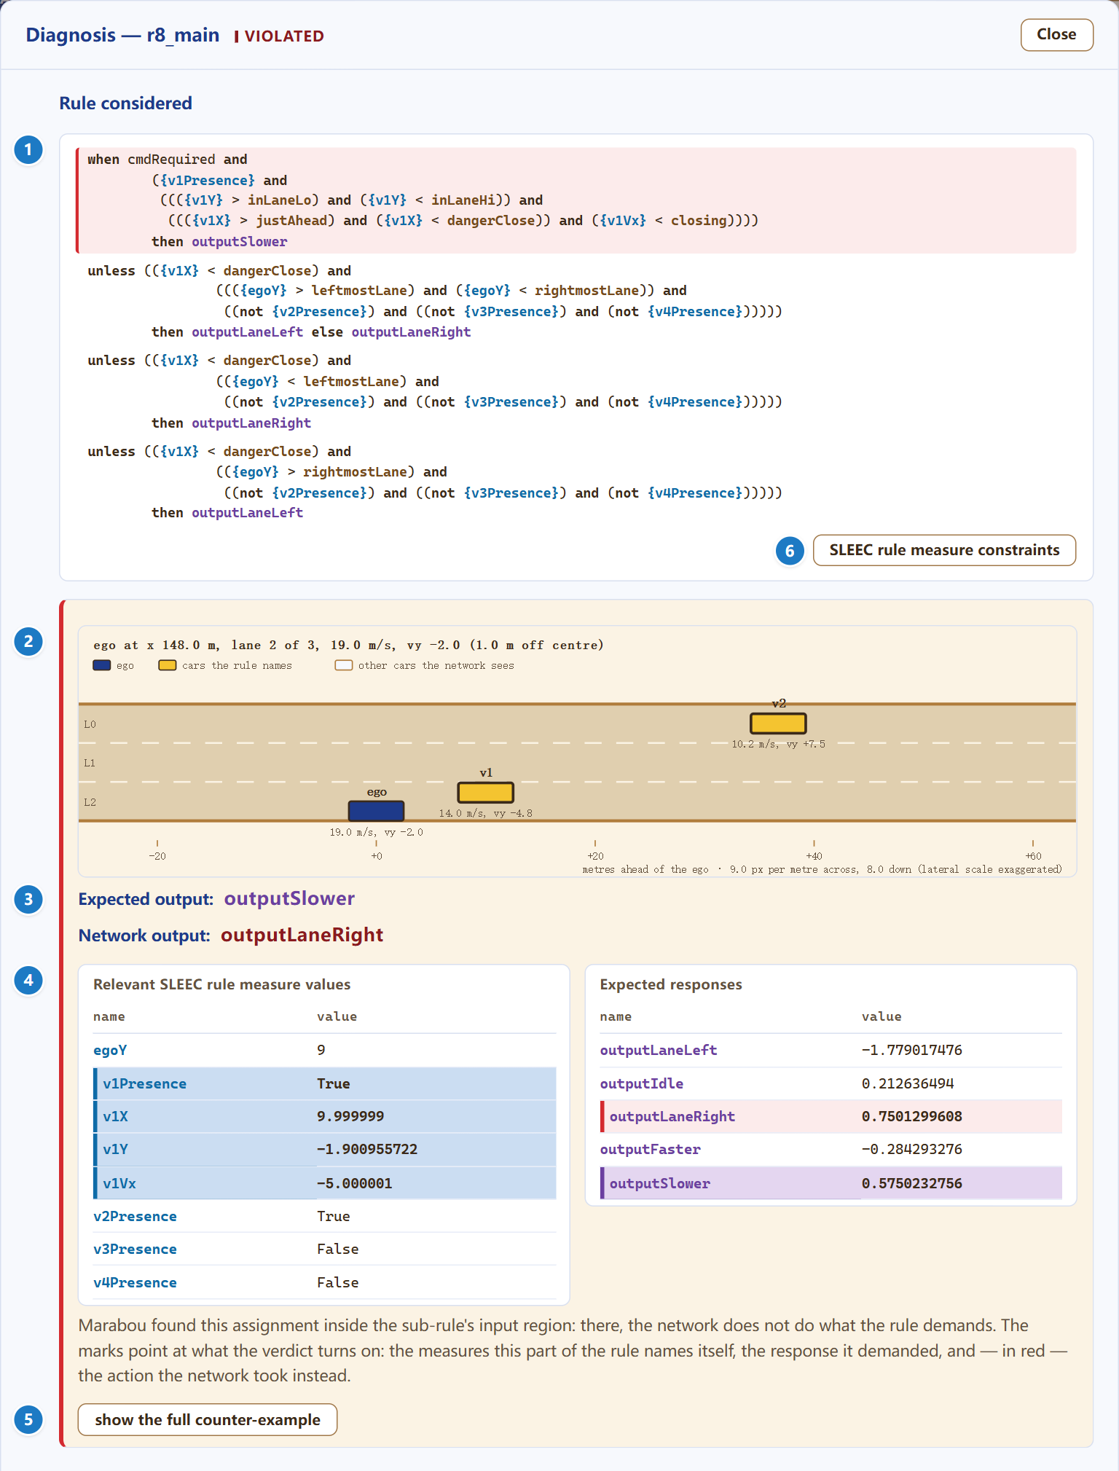Click the v1 speed label '14.0 m/s, vy -4.8'

point(486,813)
